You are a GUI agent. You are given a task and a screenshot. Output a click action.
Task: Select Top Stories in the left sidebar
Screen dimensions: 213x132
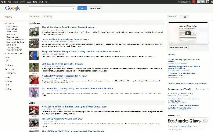[x=10, y=23]
